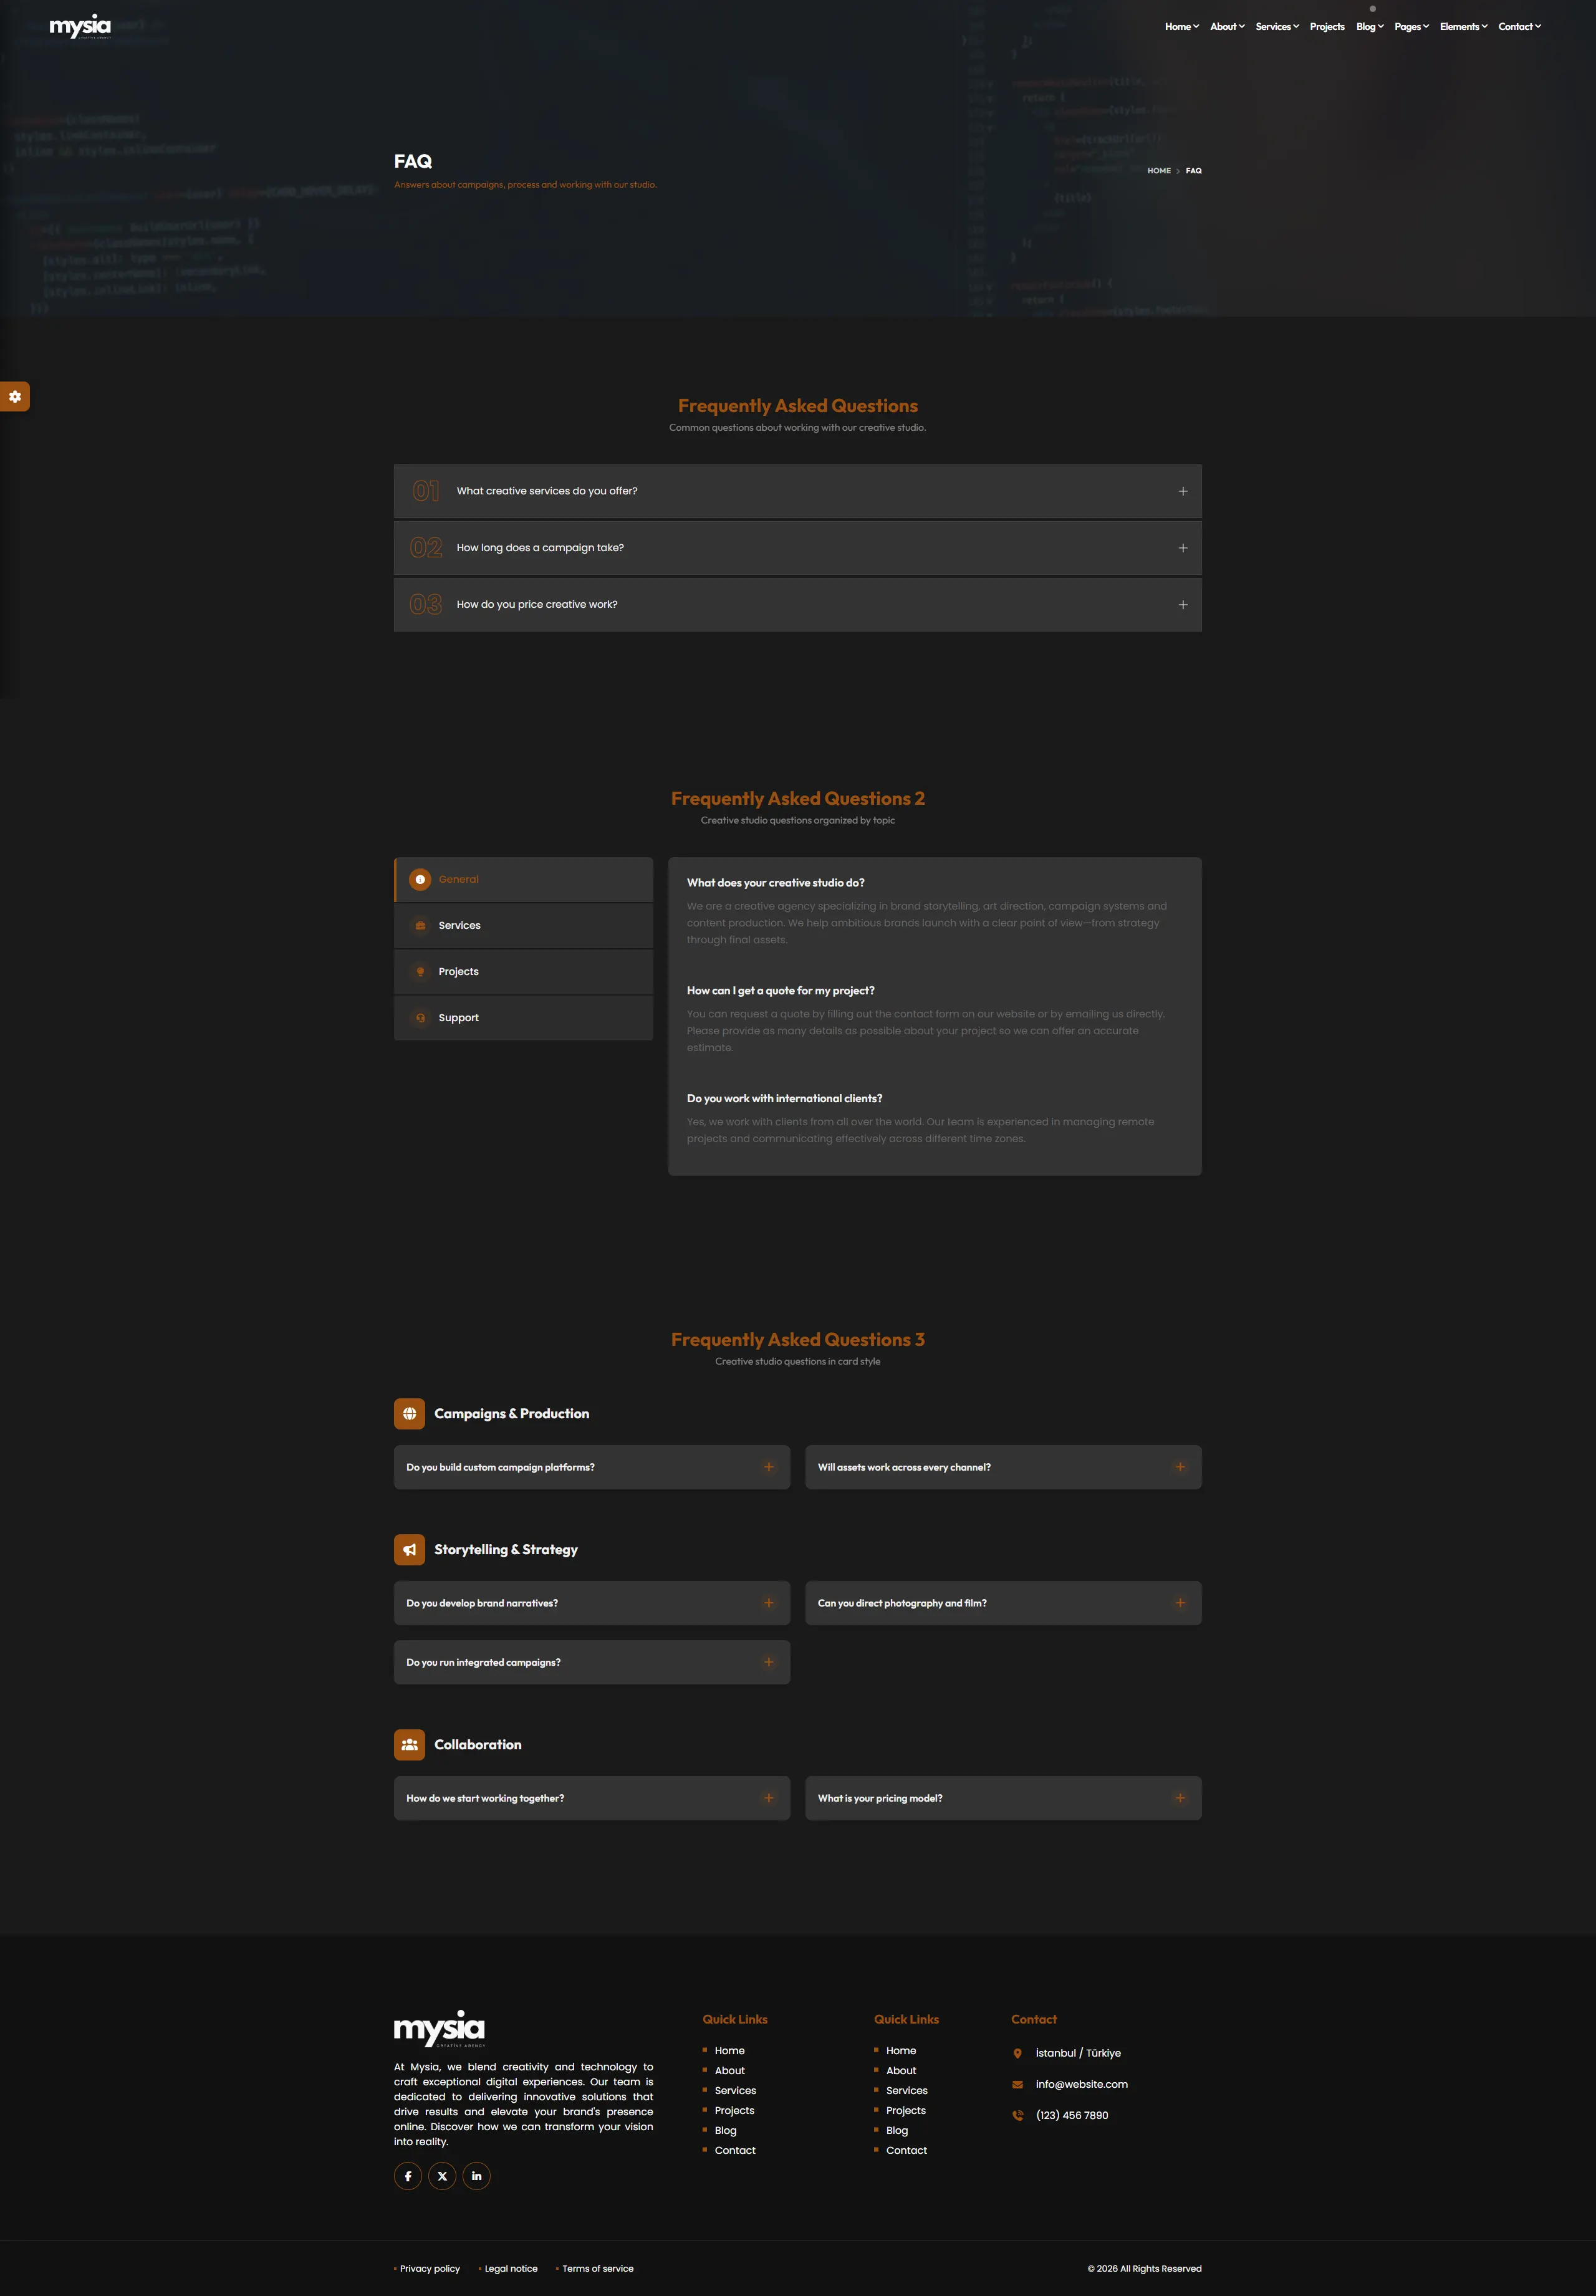
Task: Expand 'What creative services do you offer?' plus
Action: point(1183,491)
